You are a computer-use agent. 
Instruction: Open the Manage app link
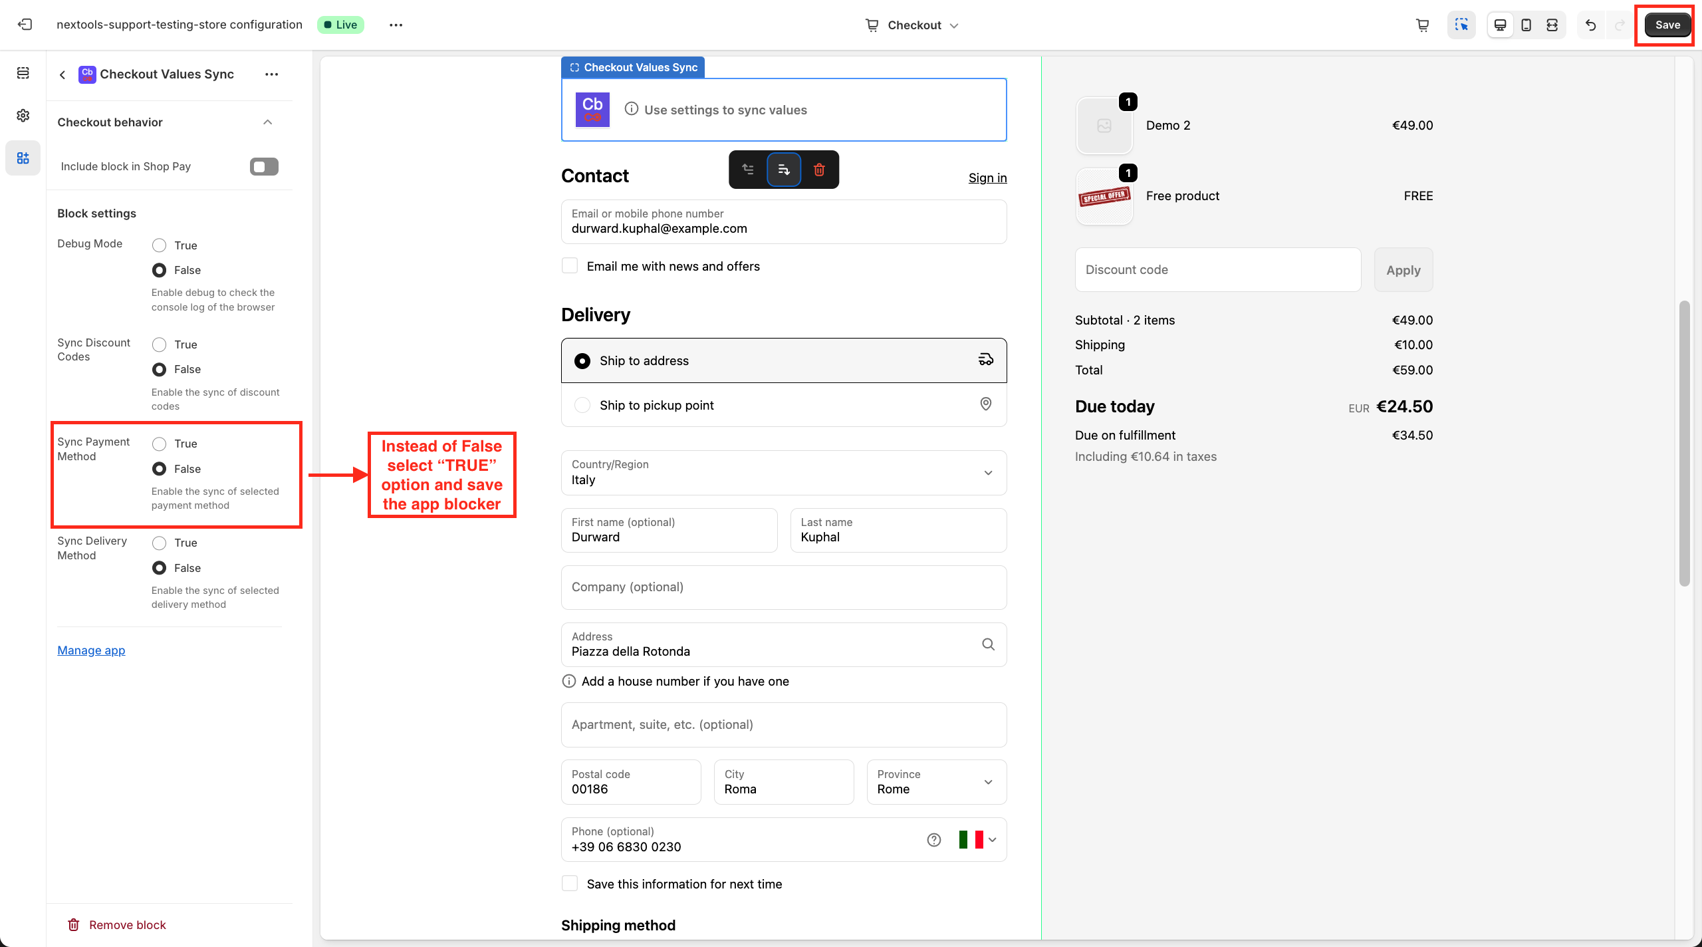pyautogui.click(x=91, y=650)
